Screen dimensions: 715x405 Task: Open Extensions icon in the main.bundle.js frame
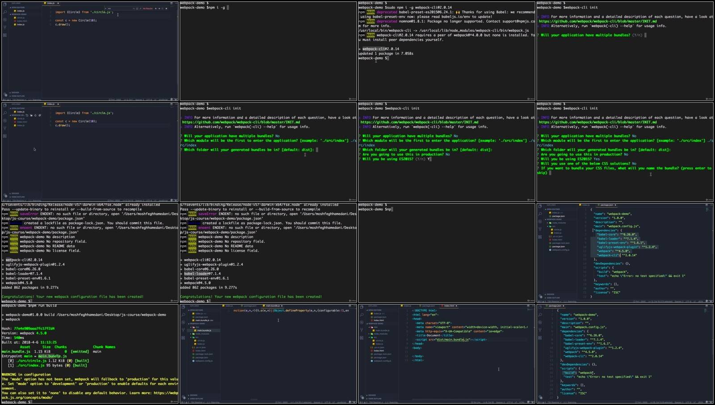click(x=183, y=338)
